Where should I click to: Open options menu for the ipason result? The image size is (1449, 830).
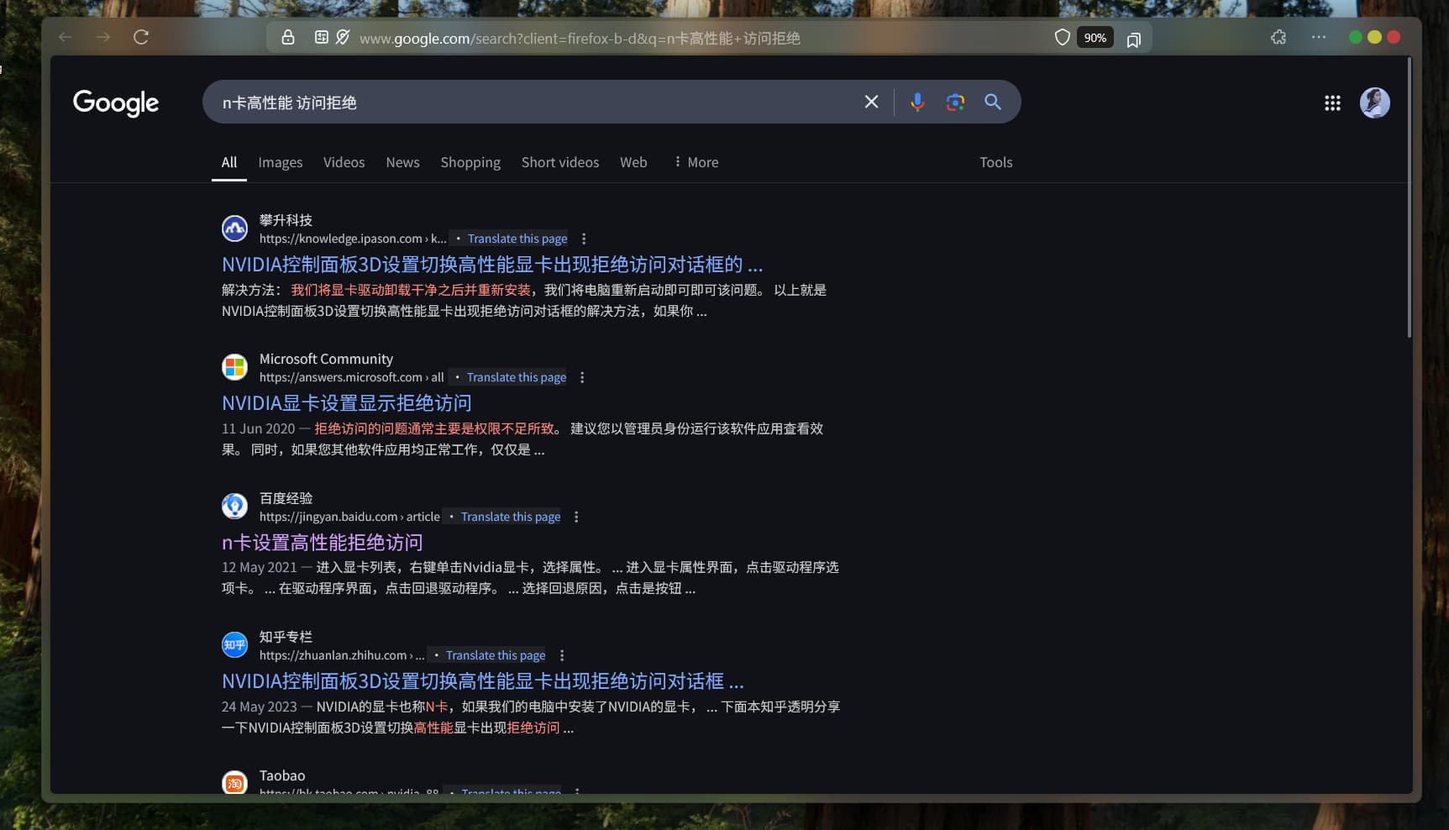[x=584, y=239]
